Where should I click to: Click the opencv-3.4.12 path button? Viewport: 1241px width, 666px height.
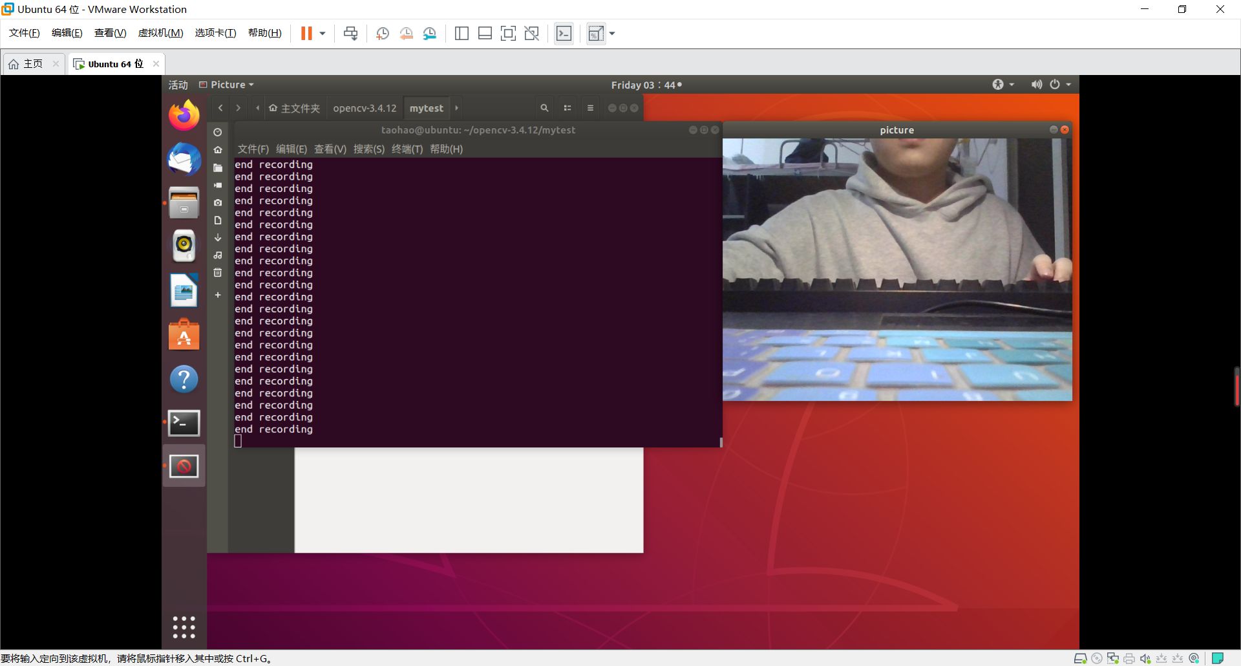pyautogui.click(x=365, y=108)
